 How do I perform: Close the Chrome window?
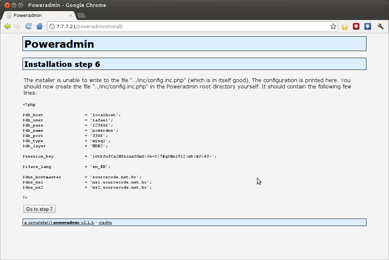tap(7, 5)
